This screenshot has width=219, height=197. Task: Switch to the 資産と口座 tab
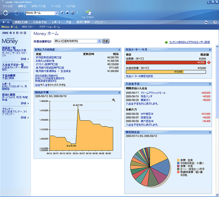coord(21,22)
